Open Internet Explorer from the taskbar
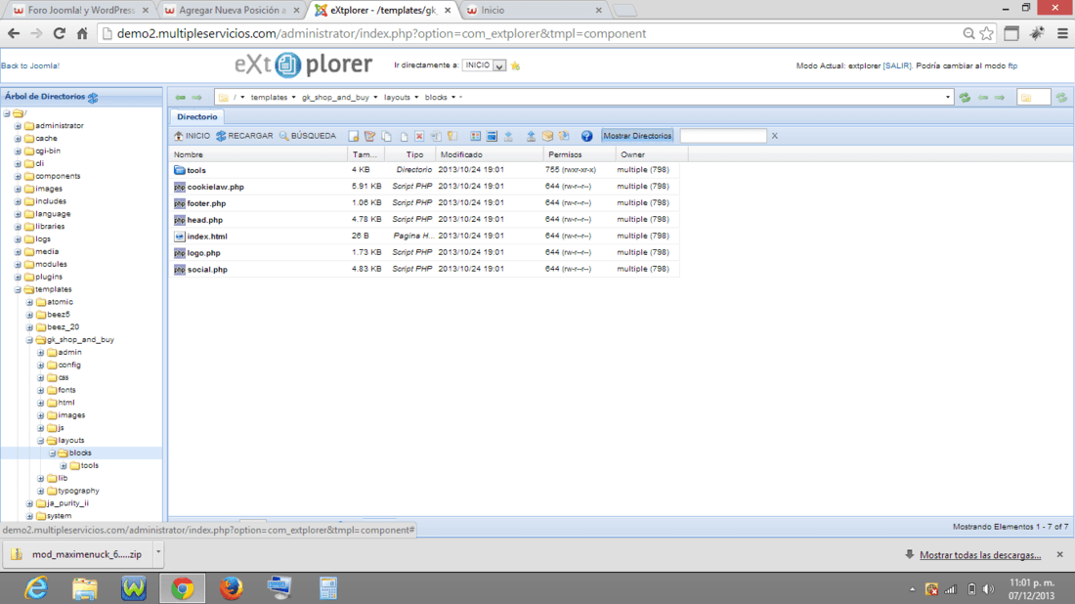The width and height of the screenshot is (1075, 604). tap(35, 588)
